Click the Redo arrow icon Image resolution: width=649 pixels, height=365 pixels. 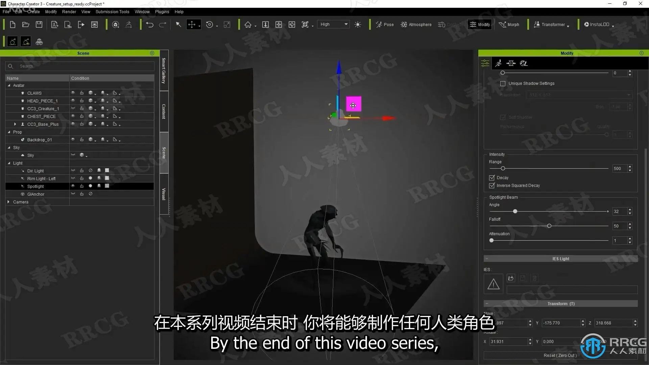163,25
